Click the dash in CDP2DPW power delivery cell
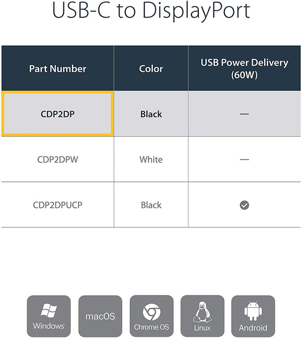The image size is (302, 338). (x=244, y=160)
